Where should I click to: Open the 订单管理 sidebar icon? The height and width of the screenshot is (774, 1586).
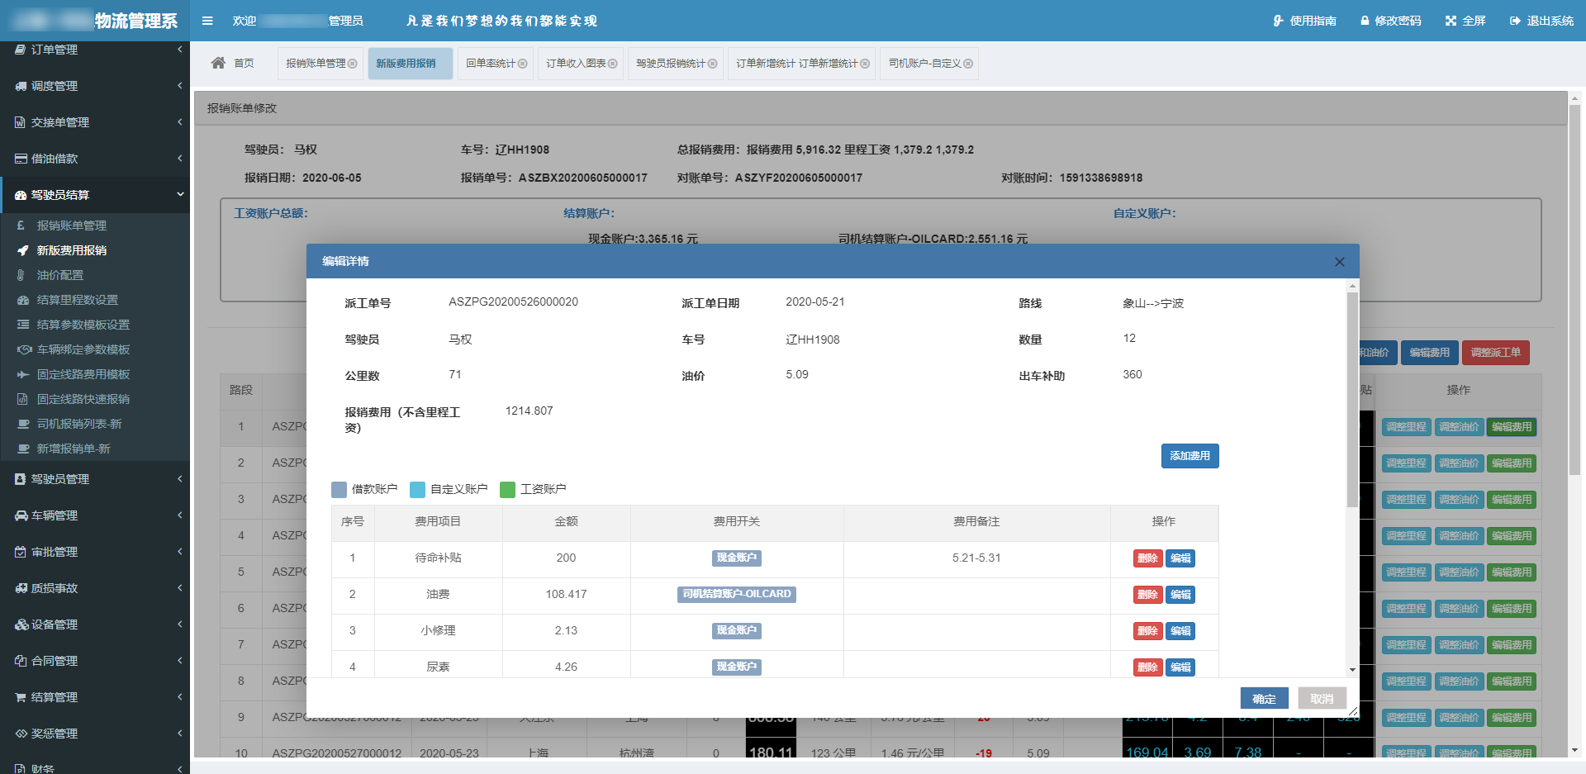pos(21,50)
